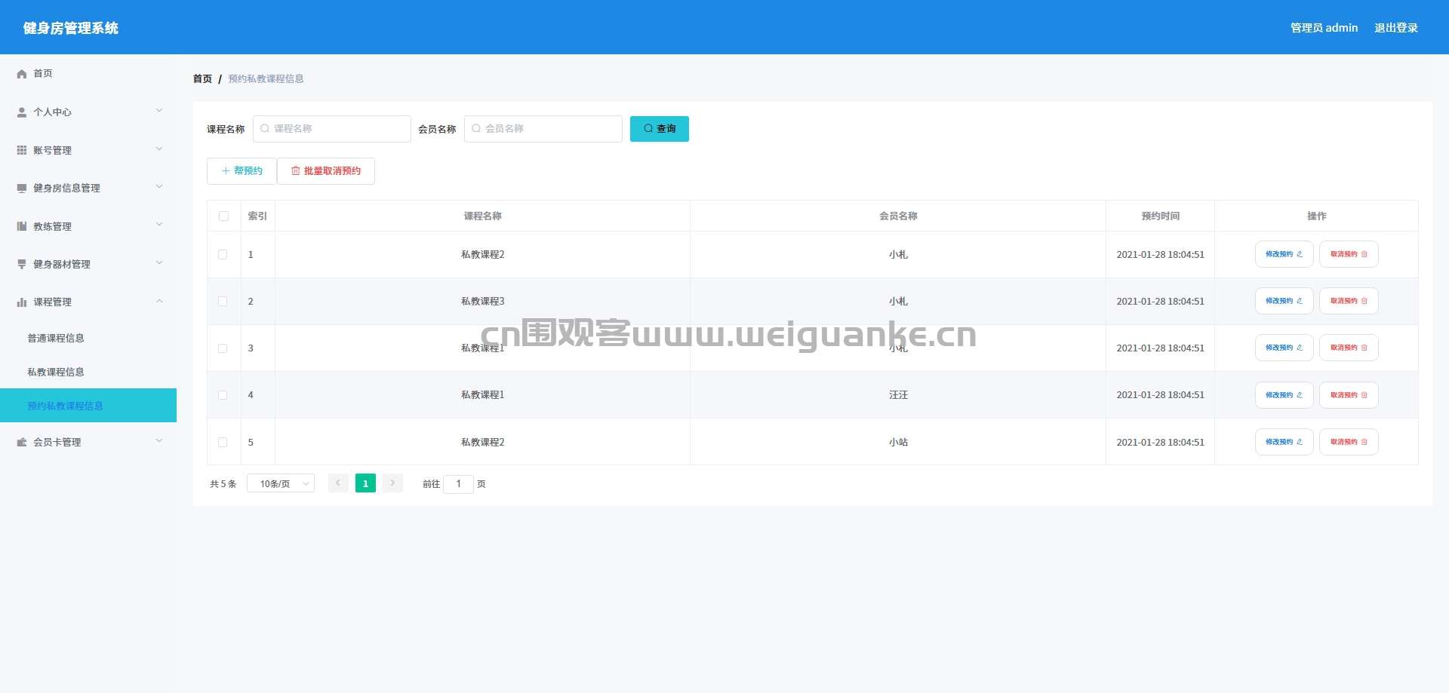Click the icon beside 会员卡管理
Viewport: 1449px width, 693px height.
coord(22,442)
